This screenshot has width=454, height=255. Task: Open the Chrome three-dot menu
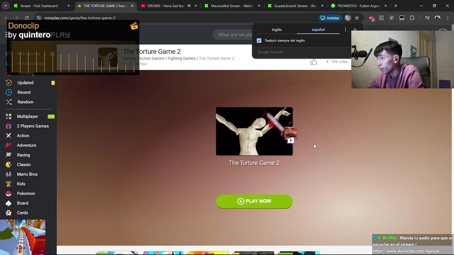(x=448, y=18)
